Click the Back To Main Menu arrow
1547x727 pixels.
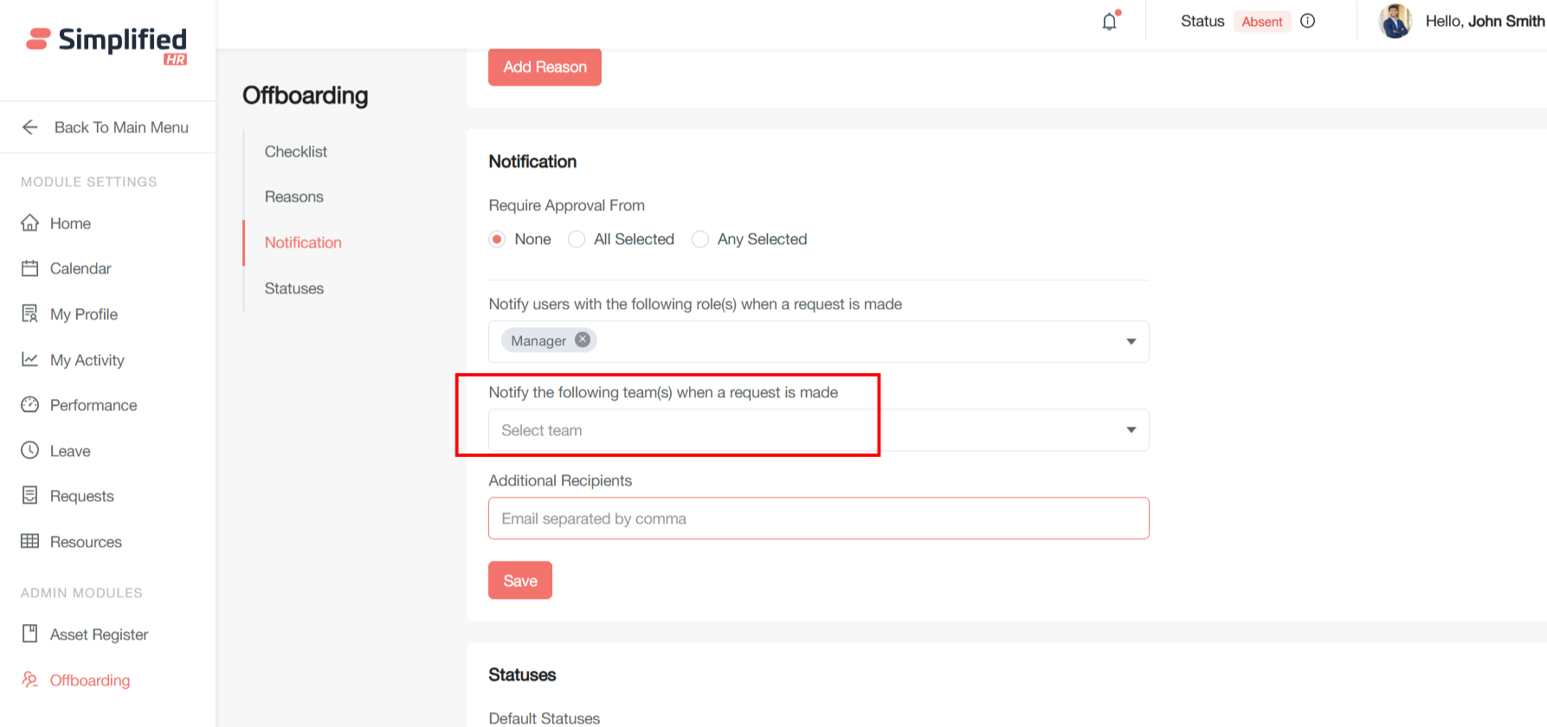[x=30, y=127]
